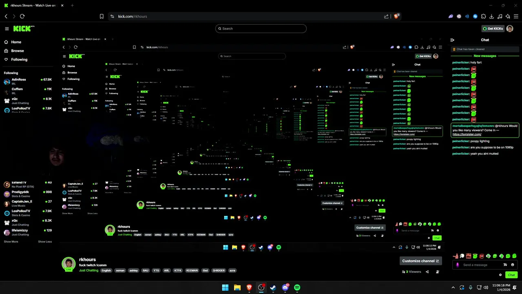Open the Leo AI sparkle icon
This screenshot has width=522, height=294.
click(x=508, y=16)
